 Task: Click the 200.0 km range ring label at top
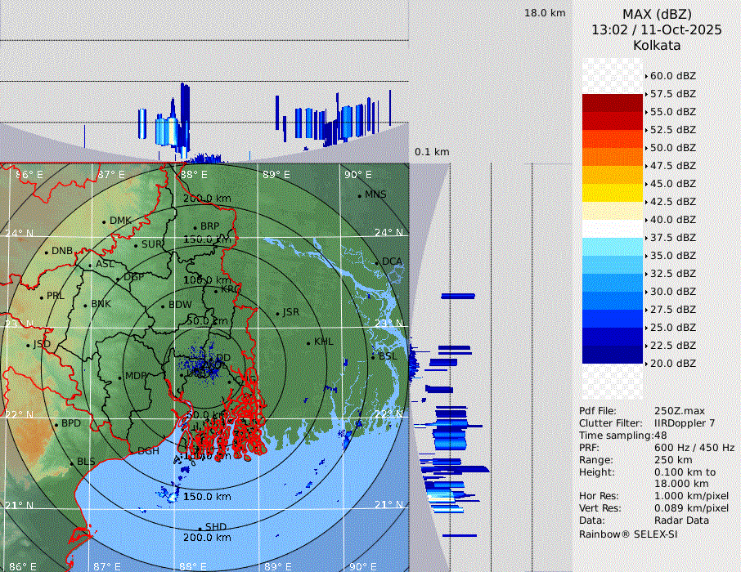(x=207, y=199)
